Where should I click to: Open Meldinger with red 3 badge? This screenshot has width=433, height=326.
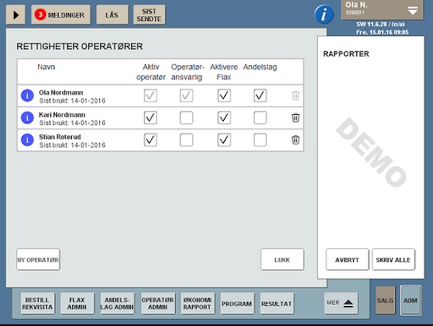pos(61,15)
